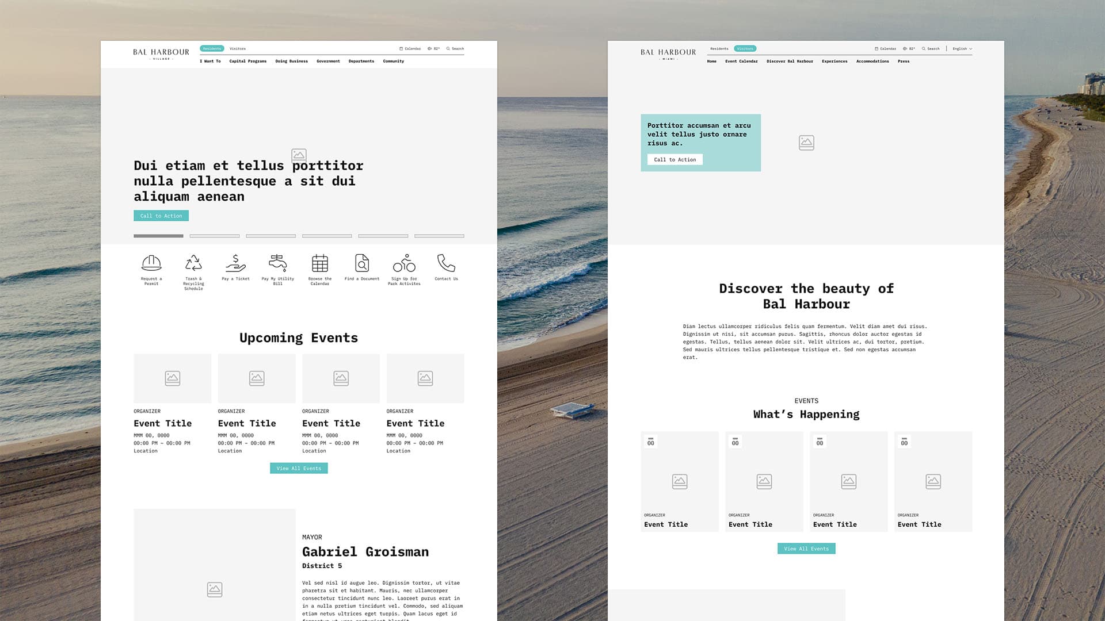Click the bicycle Park Activities icon
Screen dimensions: 1105x621
point(404,263)
